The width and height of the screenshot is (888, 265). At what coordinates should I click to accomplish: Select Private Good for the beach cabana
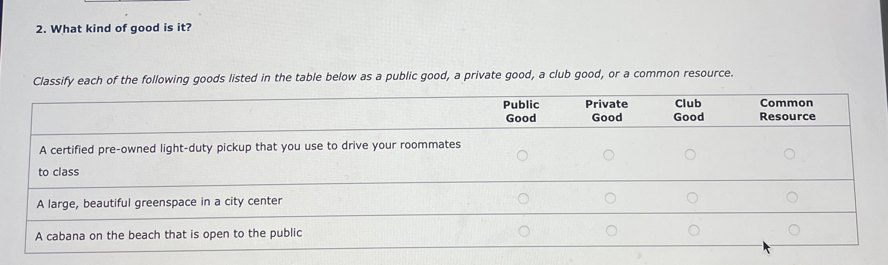tap(612, 230)
